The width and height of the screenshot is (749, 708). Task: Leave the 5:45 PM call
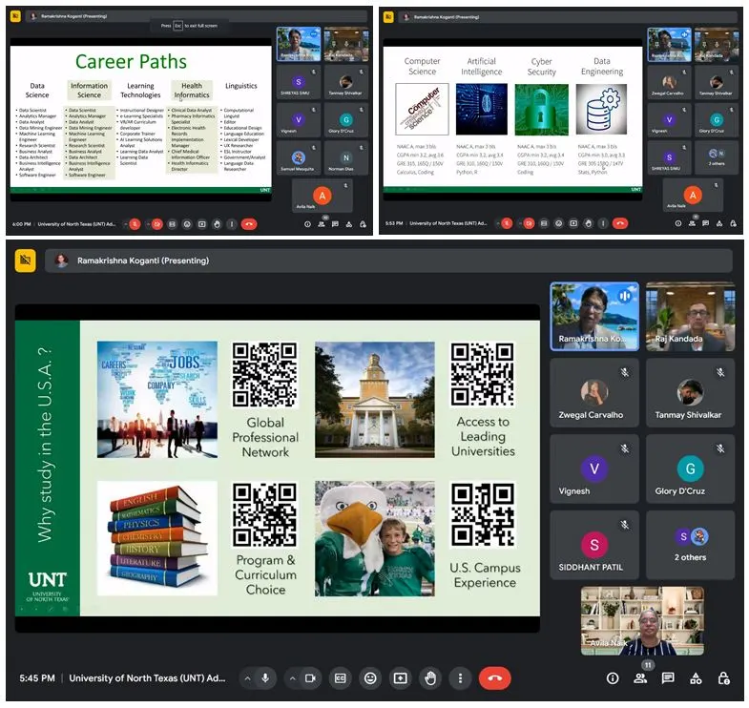pos(494,677)
